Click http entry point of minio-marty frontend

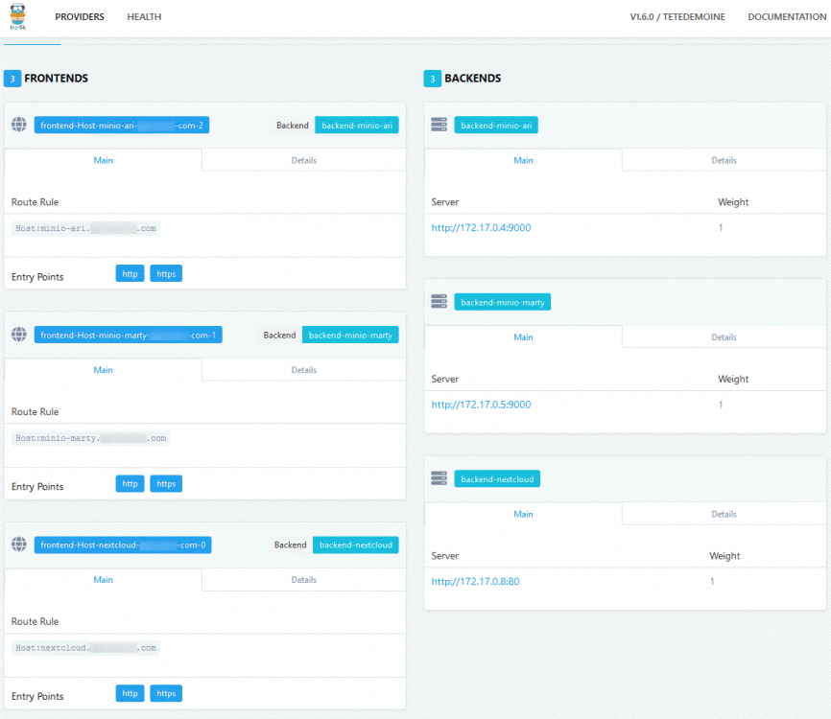[x=130, y=483]
